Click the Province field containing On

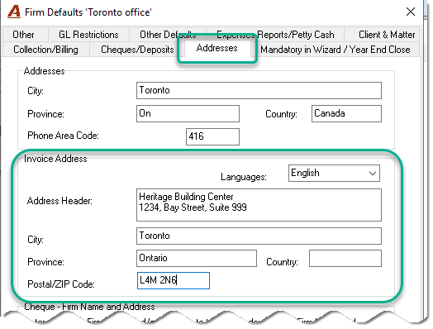coord(188,113)
